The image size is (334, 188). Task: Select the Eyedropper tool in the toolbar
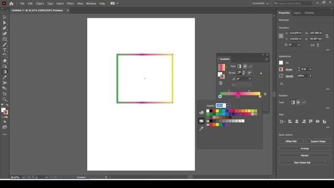click(x=5, y=77)
